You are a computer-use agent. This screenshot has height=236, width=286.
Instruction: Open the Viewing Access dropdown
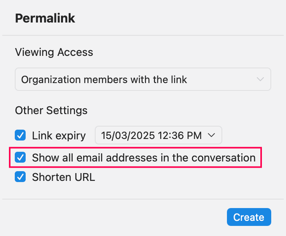click(143, 80)
